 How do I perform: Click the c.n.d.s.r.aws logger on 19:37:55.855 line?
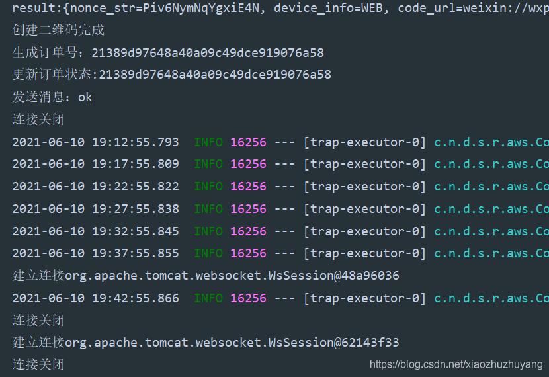tap(491, 253)
